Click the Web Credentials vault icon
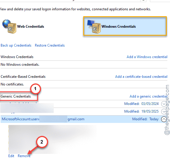This screenshot has height=158, width=170. coord(9,27)
